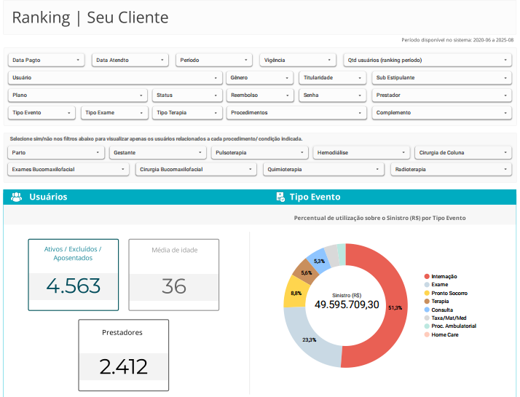This screenshot has height=397, width=520.
Task: Toggle Terapia series in chart legend
Action: 439,302
